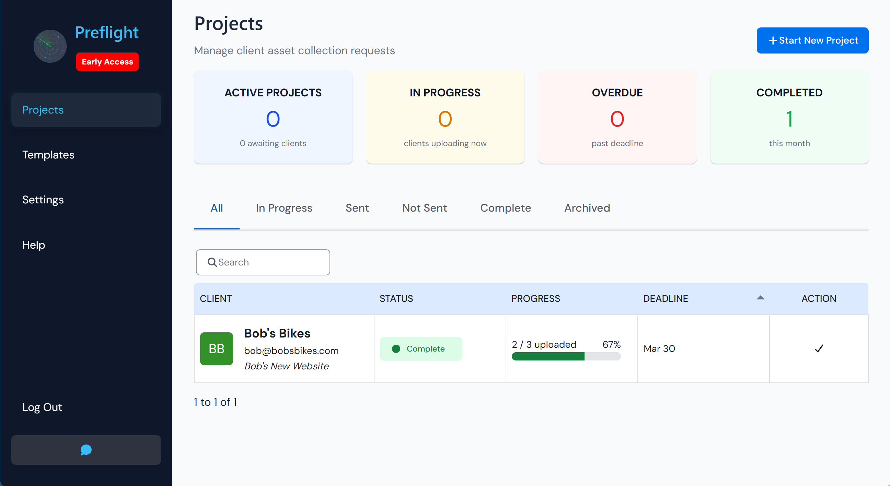Viewport: 890px width, 486px height.
Task: Select the Sent filter tab
Action: [357, 208]
